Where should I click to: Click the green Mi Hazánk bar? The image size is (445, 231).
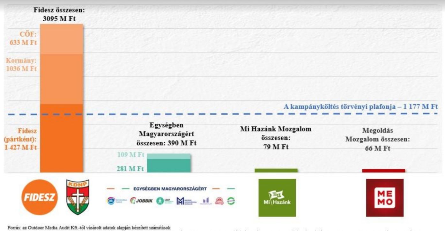[x=276, y=170]
